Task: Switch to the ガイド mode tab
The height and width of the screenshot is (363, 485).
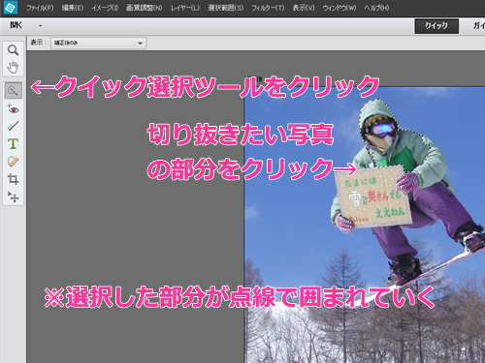Action: (478, 26)
